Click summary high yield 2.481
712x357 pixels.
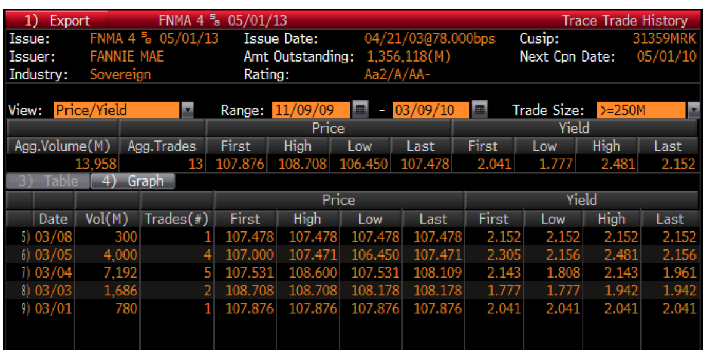click(618, 164)
